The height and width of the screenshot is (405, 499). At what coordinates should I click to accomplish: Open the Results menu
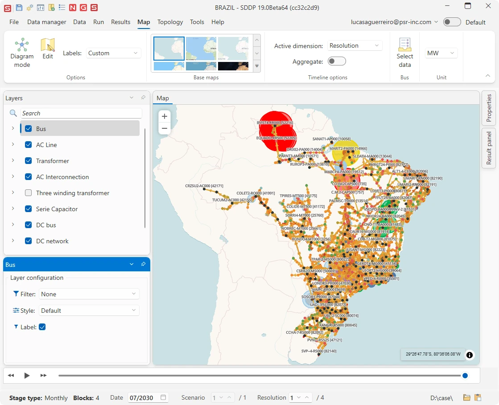click(120, 22)
